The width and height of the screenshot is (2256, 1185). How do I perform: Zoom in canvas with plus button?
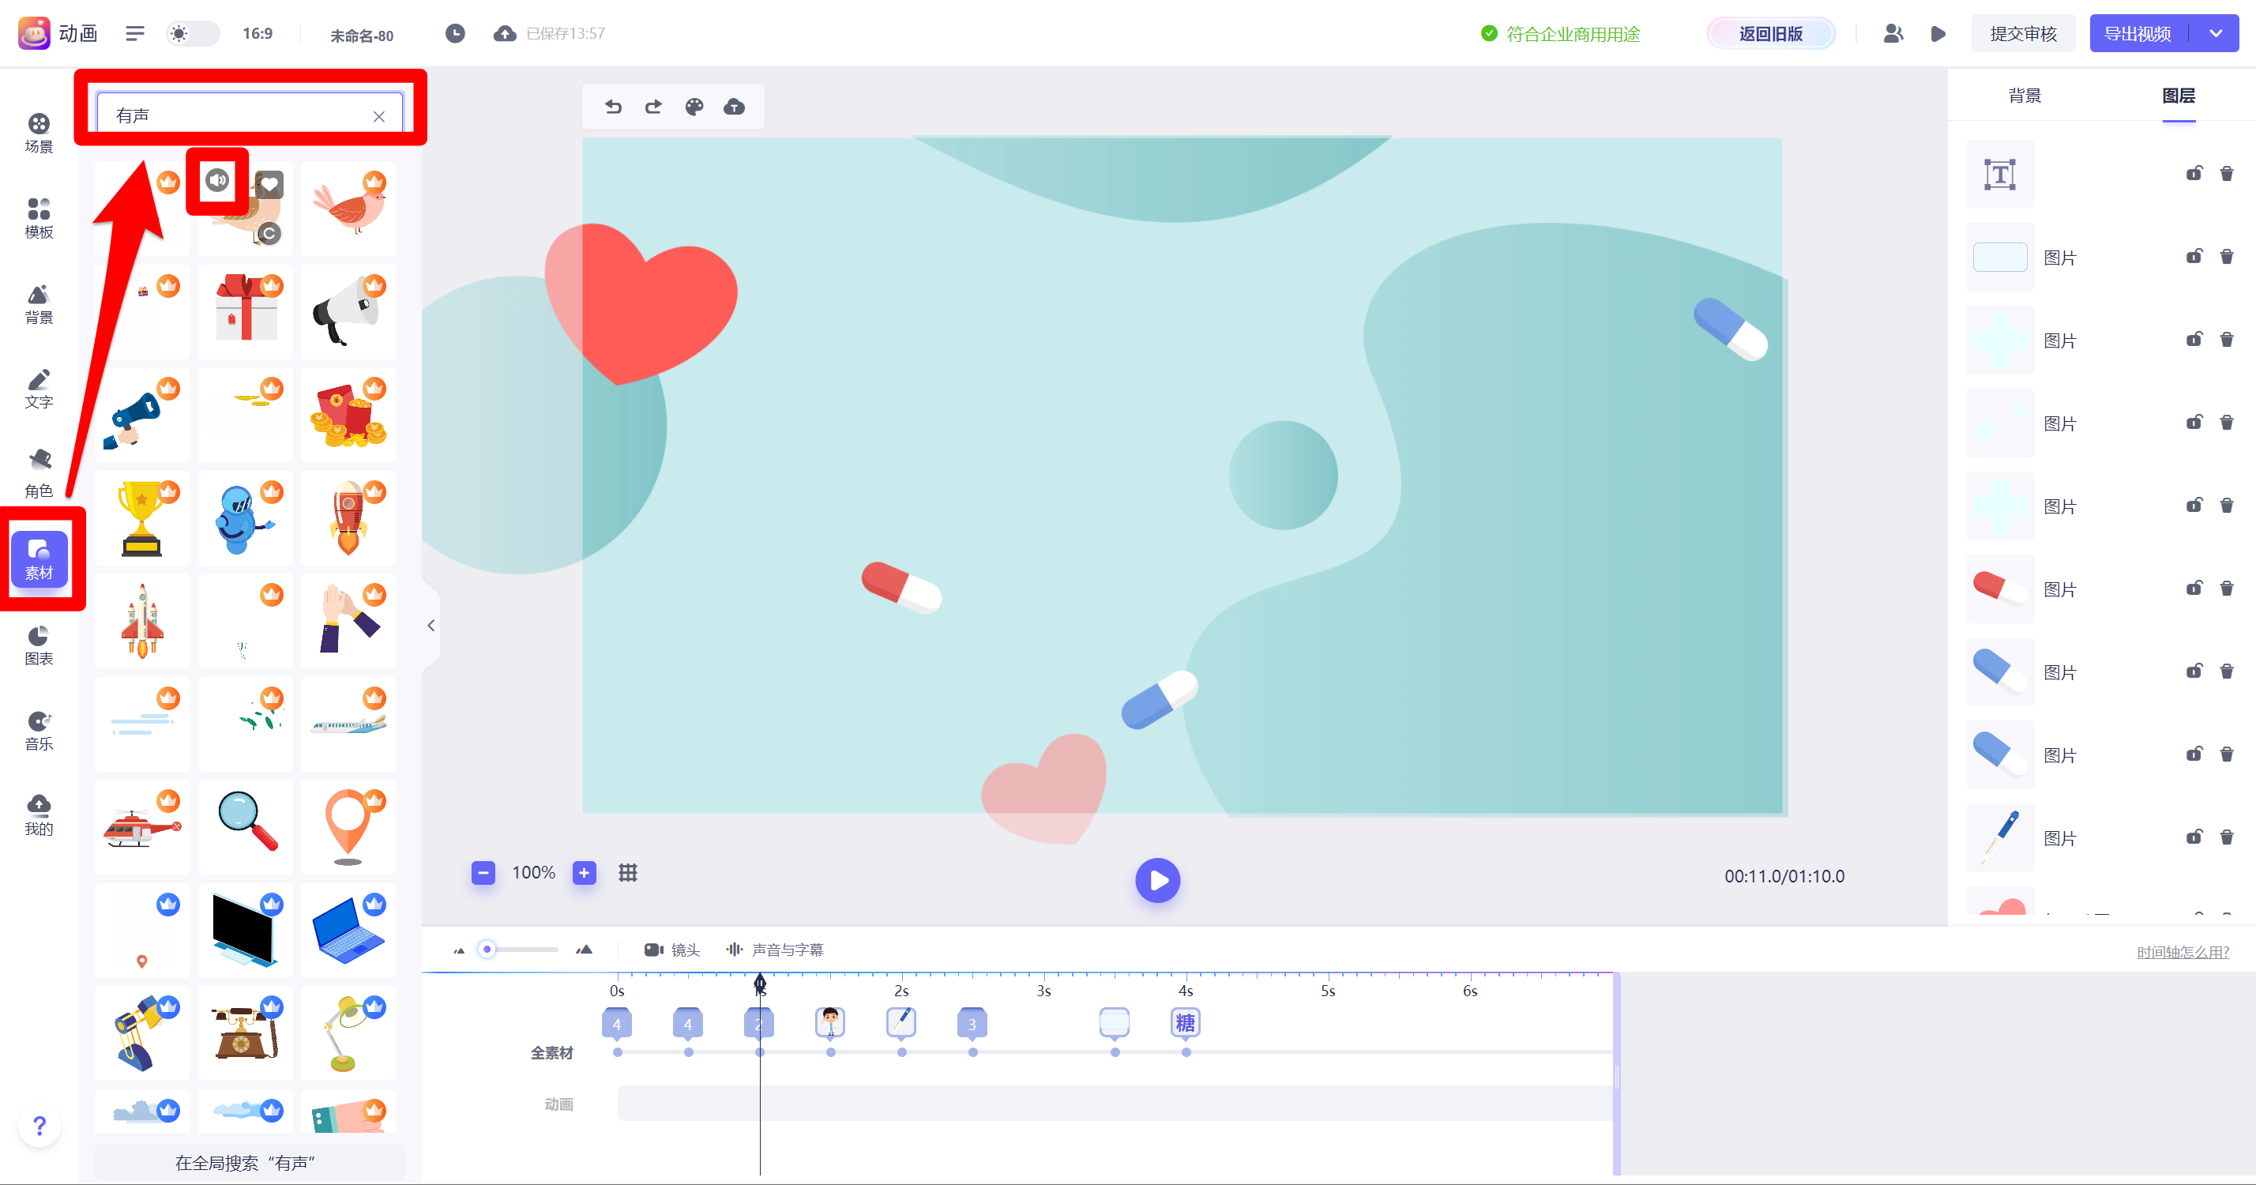(x=585, y=872)
